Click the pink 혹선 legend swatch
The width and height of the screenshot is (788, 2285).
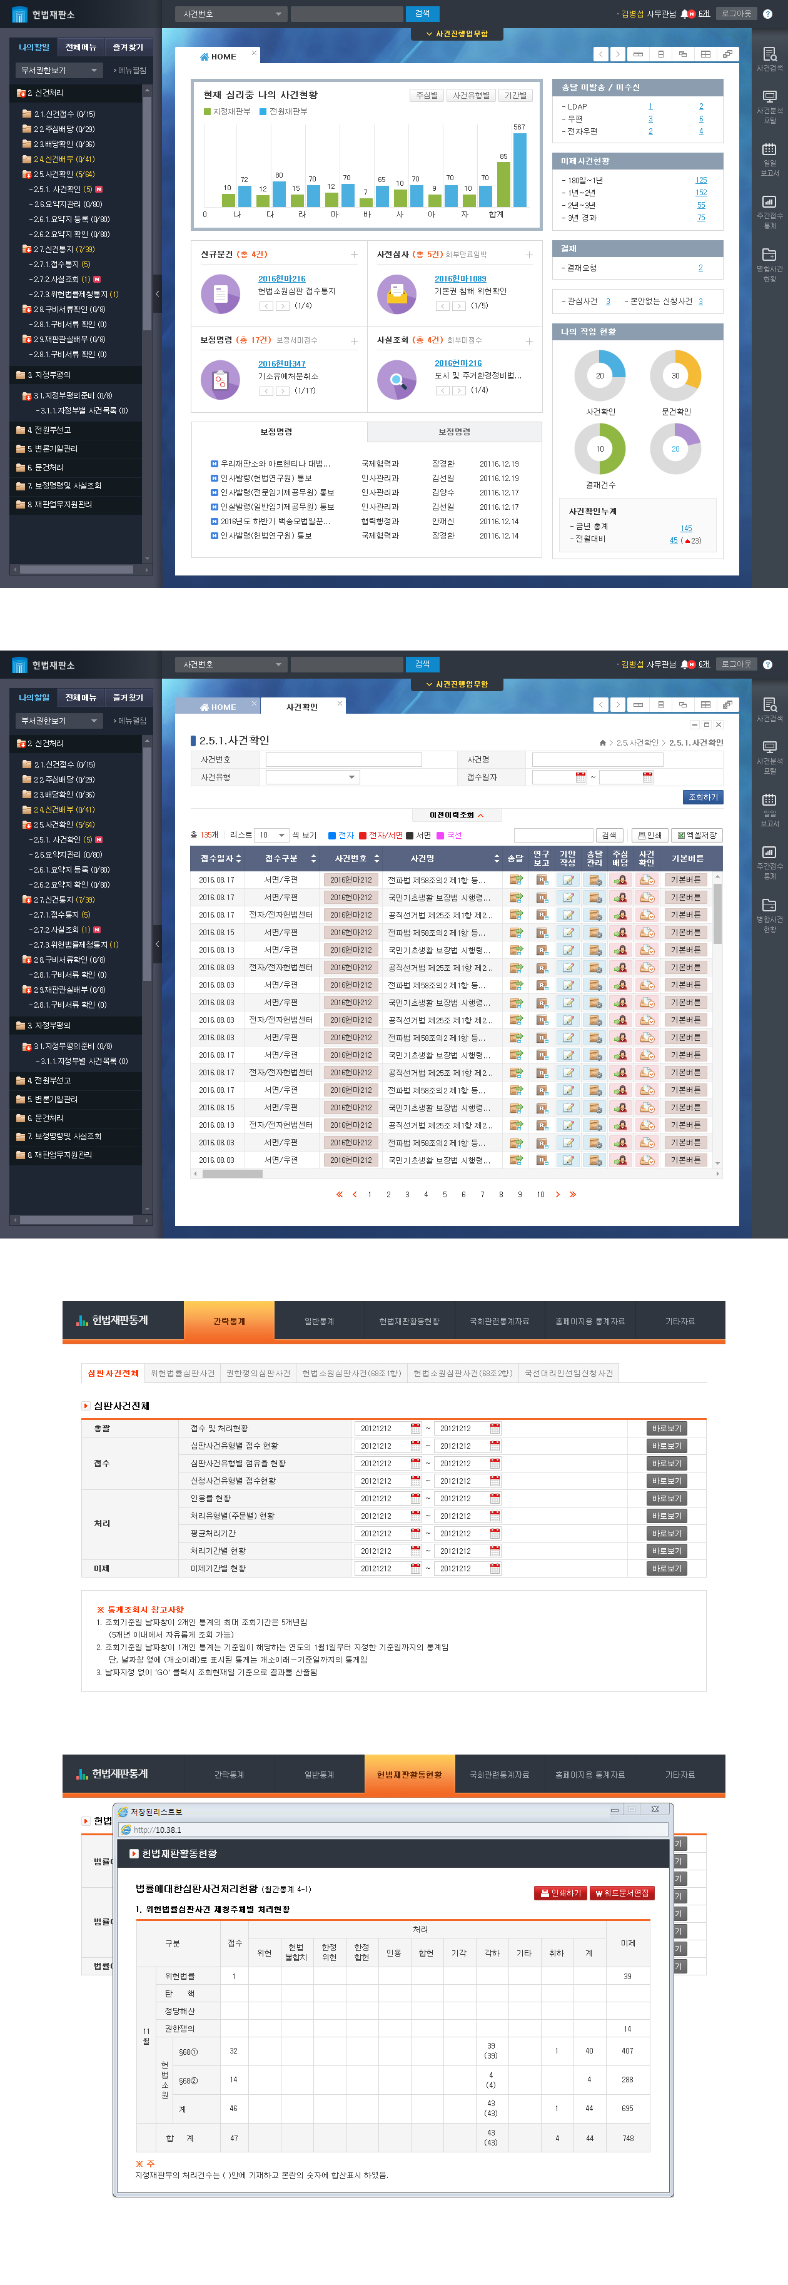coord(440,834)
